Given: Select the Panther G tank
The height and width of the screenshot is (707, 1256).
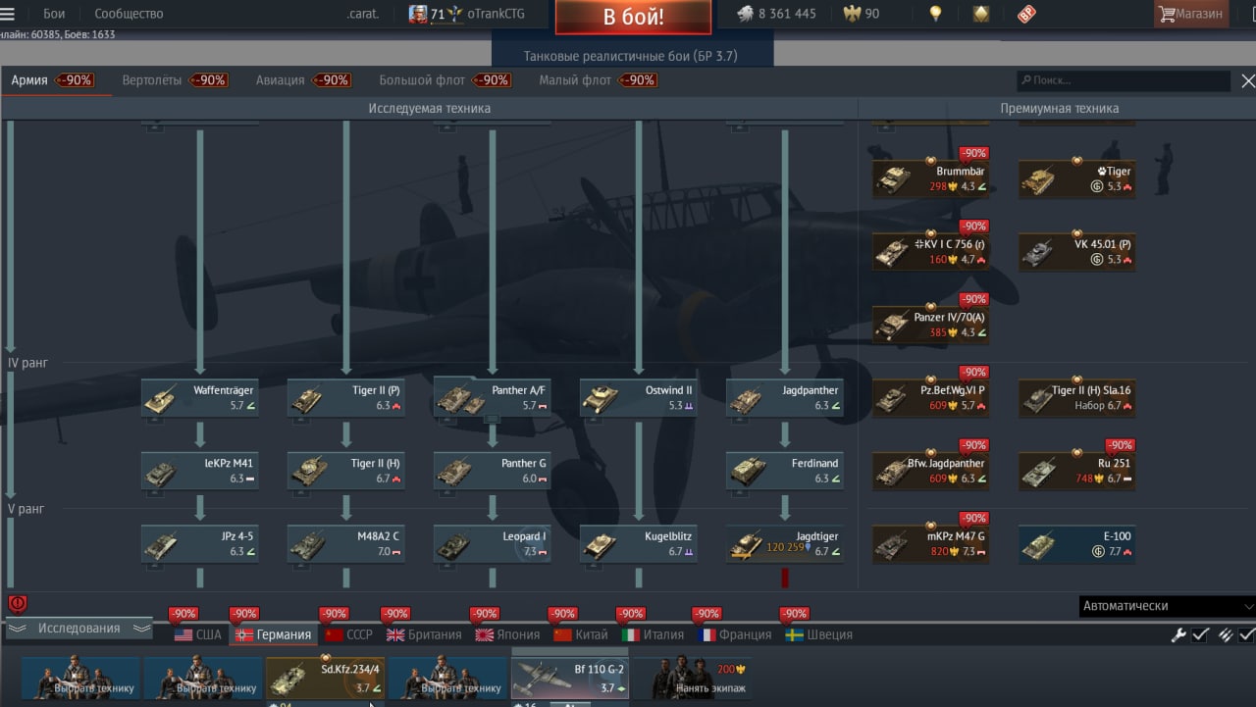Looking at the screenshot, I should click(x=493, y=471).
